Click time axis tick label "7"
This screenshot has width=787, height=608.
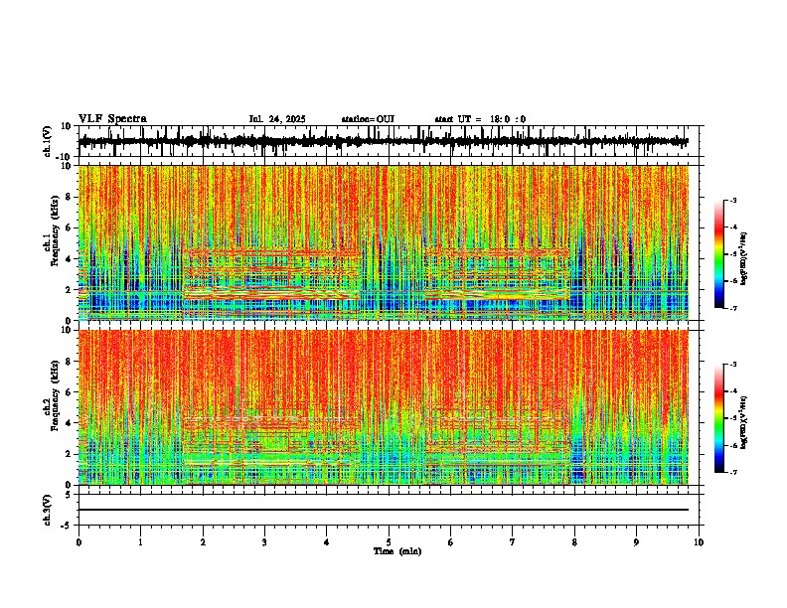(x=513, y=542)
